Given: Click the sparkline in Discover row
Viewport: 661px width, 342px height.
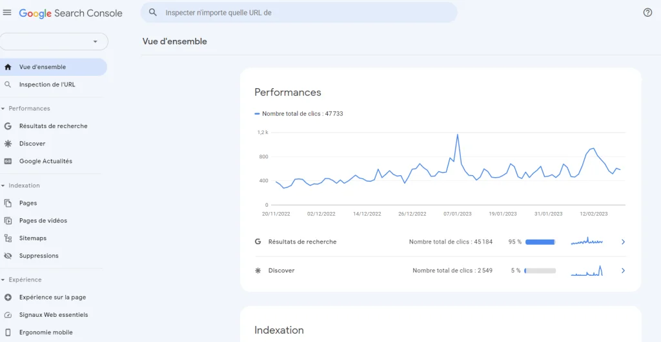Looking at the screenshot, I should coord(587,271).
